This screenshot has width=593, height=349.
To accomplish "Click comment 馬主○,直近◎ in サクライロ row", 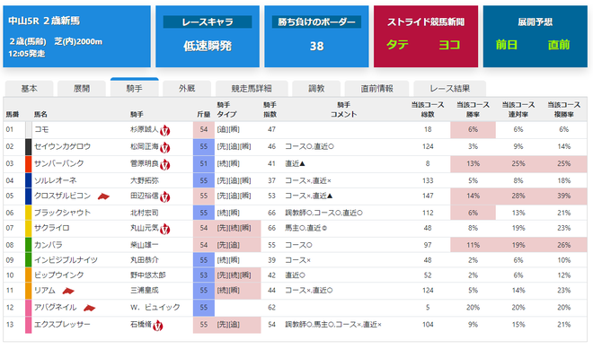I will click(306, 228).
